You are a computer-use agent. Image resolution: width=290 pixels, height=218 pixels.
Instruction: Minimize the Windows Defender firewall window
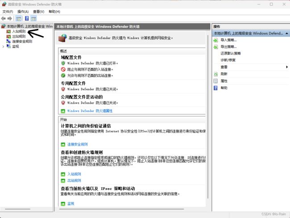click(x=259, y=4)
